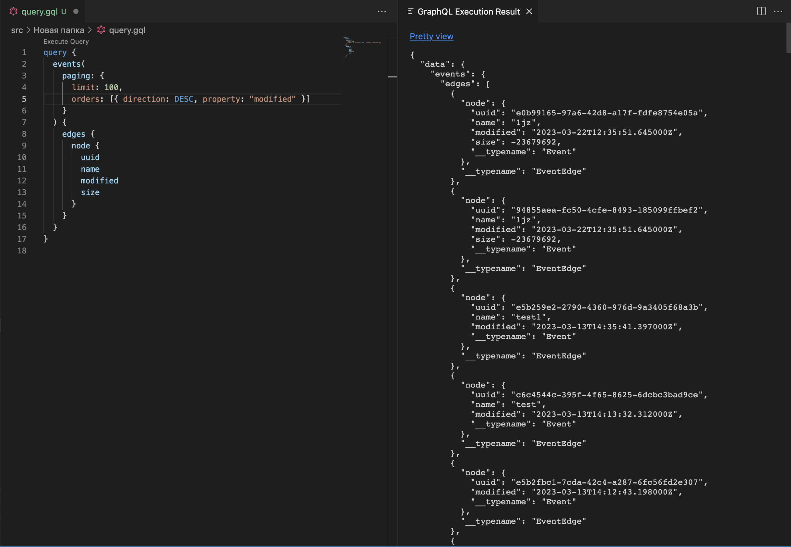Image resolution: width=791 pixels, height=547 pixels.
Task: Place the cursor on the DESC keyword
Action: point(184,99)
